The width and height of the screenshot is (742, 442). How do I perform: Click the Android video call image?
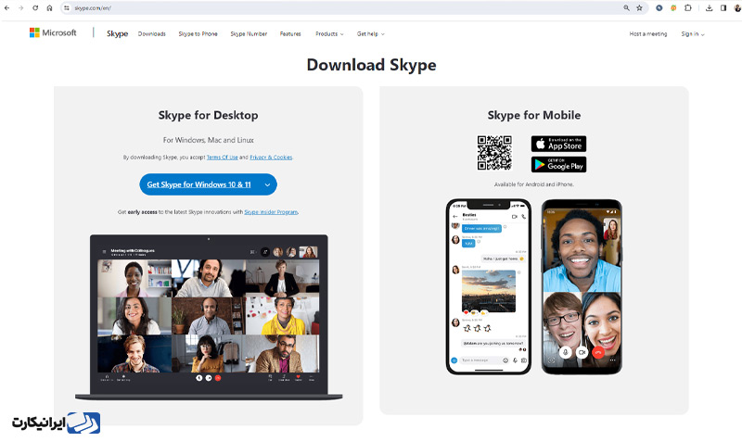582,286
